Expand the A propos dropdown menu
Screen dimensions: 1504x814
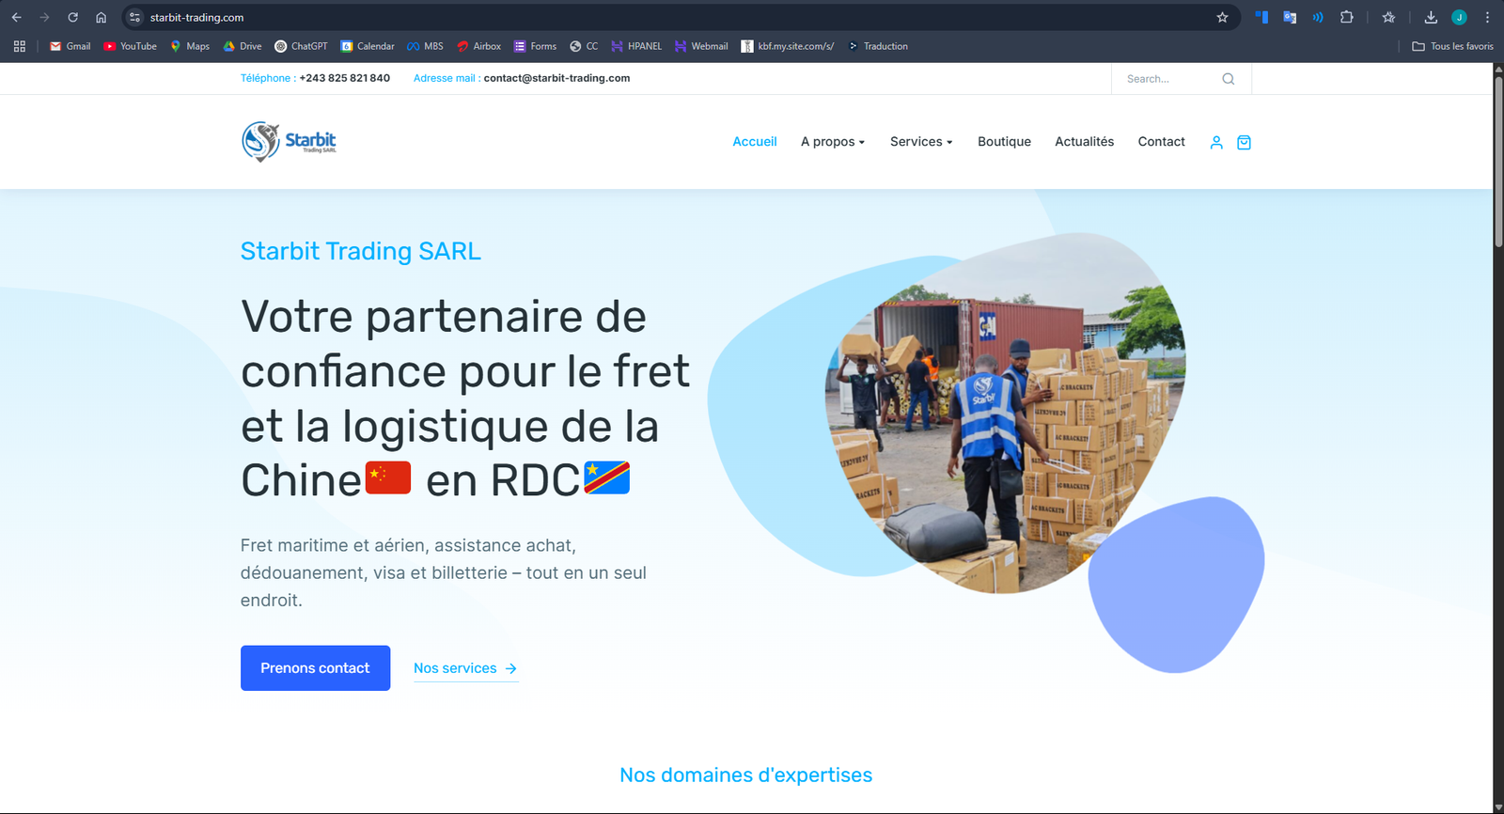(833, 142)
